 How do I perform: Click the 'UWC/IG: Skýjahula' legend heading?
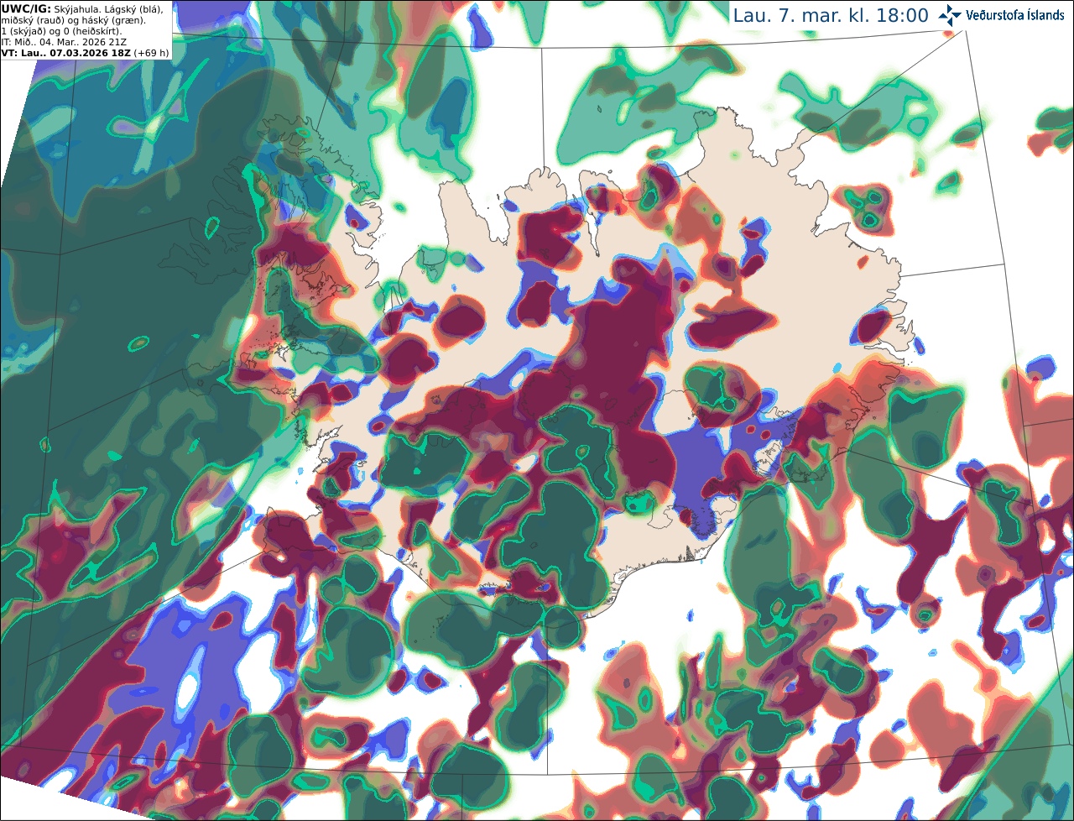tap(52, 8)
